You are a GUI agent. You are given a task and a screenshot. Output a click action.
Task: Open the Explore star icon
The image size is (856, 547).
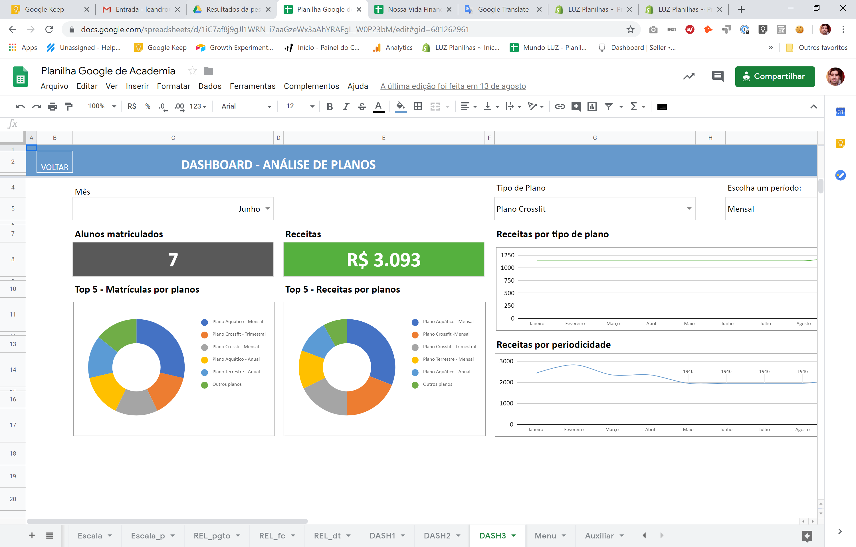[807, 536]
